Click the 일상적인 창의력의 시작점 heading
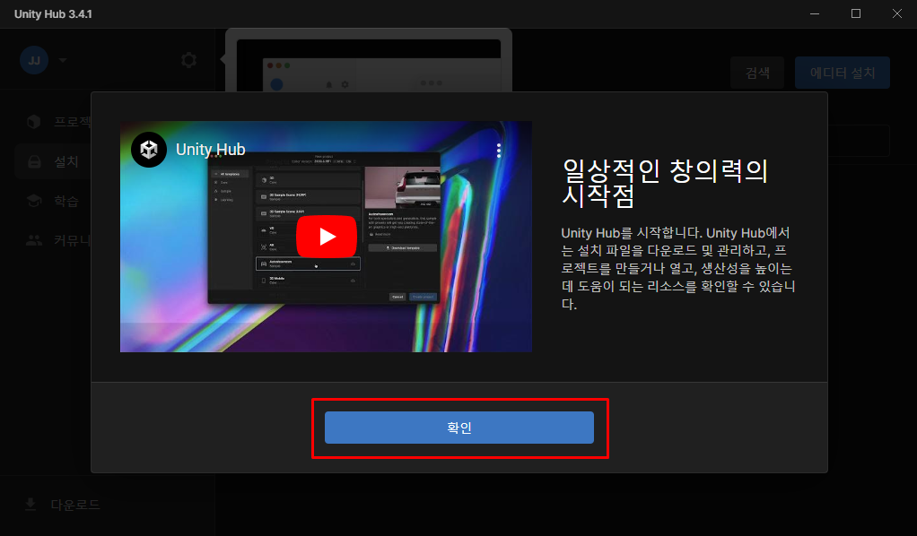This screenshot has height=536, width=917. point(664,182)
